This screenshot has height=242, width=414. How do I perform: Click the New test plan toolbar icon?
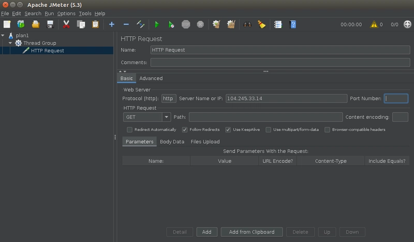(7, 24)
